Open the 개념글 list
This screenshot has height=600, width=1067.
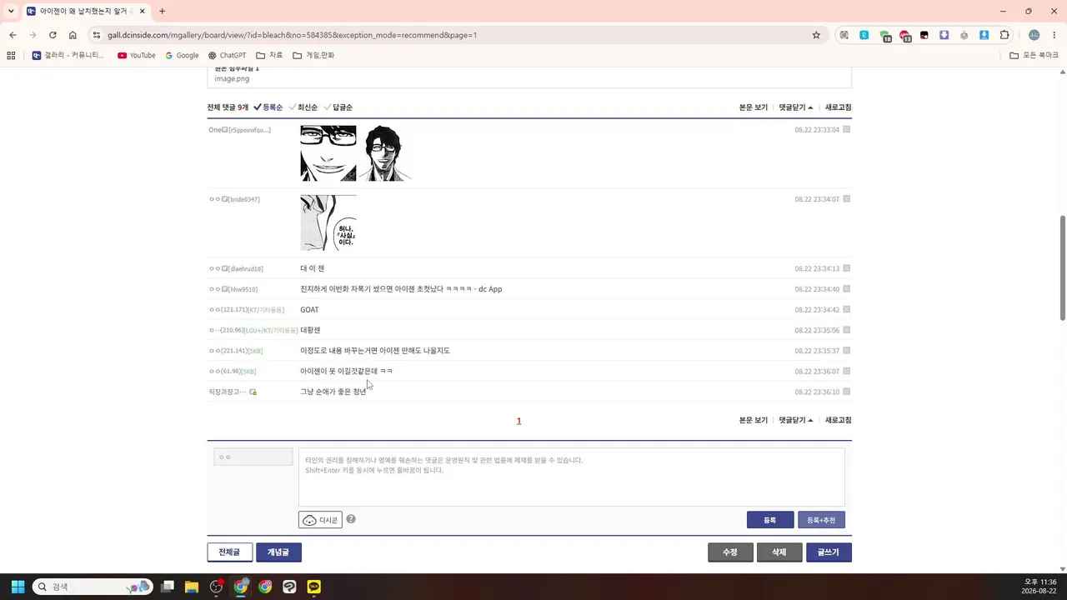278,552
